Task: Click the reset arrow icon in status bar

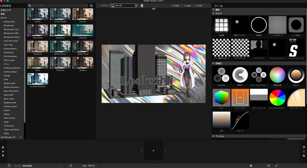Action: (x=9, y=166)
